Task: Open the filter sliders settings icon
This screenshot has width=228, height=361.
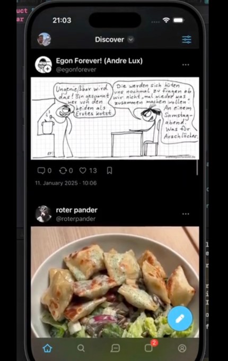Action: (187, 40)
